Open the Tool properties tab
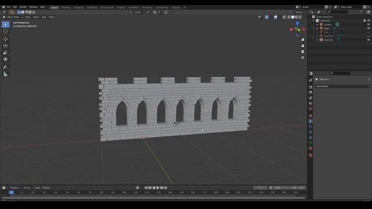Screen dimensions: 372x209 [310, 80]
